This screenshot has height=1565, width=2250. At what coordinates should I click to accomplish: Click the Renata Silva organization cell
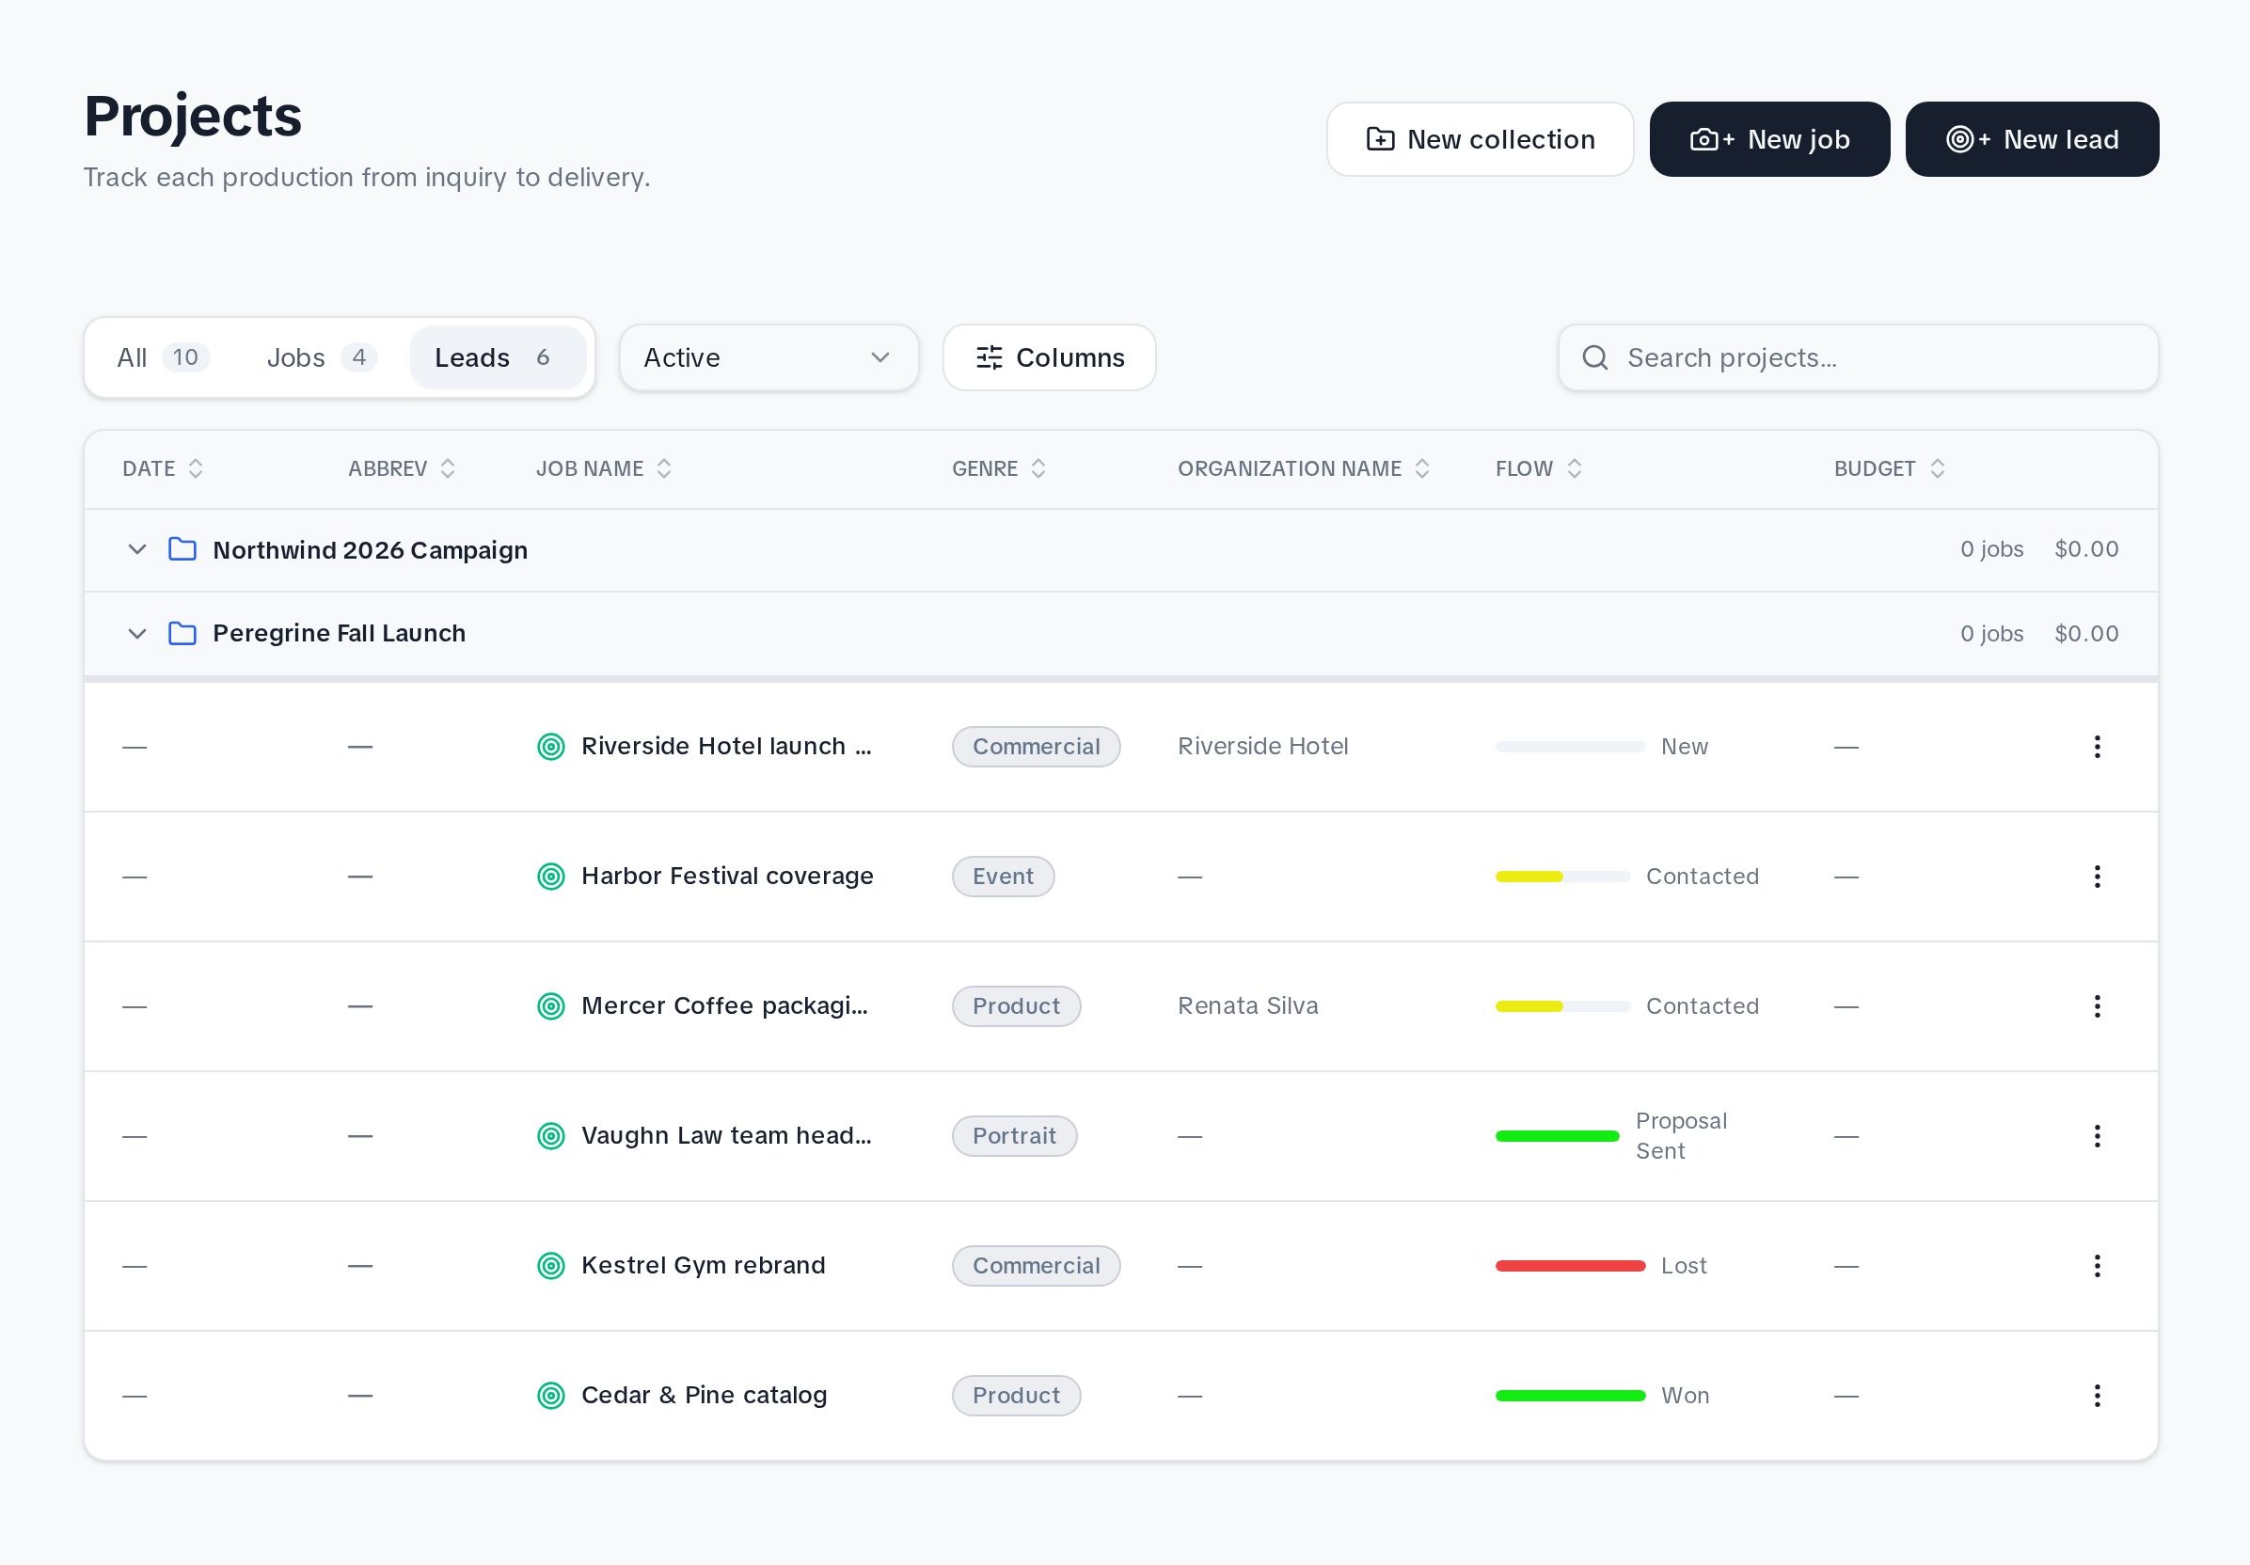[1247, 1006]
